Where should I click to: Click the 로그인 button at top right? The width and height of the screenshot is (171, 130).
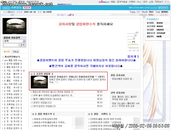[x=167, y=2]
